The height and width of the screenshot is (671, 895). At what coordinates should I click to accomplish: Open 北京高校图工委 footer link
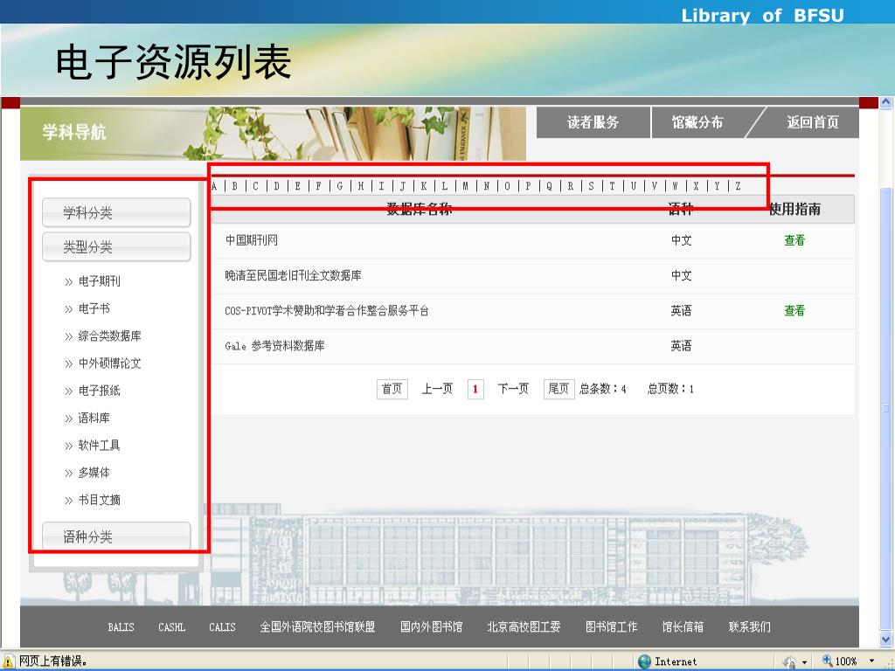coord(524,627)
